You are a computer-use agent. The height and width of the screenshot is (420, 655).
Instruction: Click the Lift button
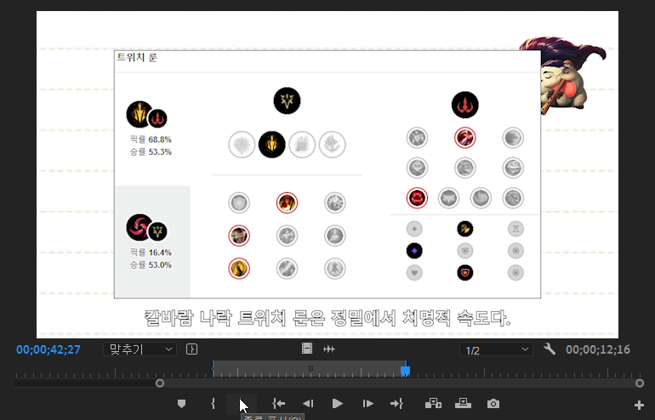click(433, 404)
